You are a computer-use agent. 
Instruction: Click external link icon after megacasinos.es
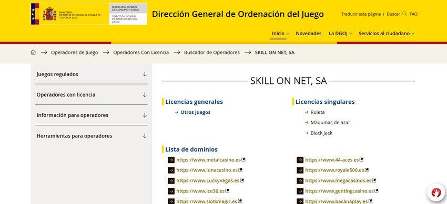click(x=374, y=180)
